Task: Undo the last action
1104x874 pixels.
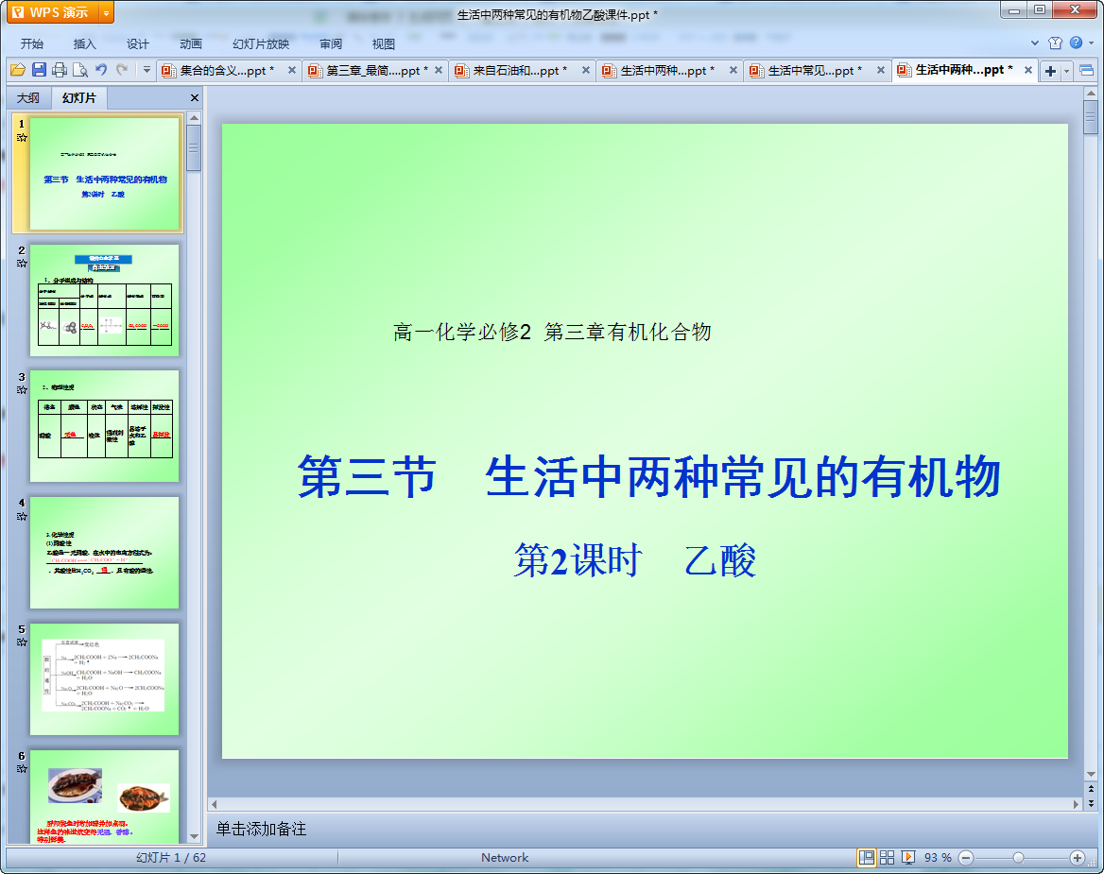Action: [x=101, y=70]
